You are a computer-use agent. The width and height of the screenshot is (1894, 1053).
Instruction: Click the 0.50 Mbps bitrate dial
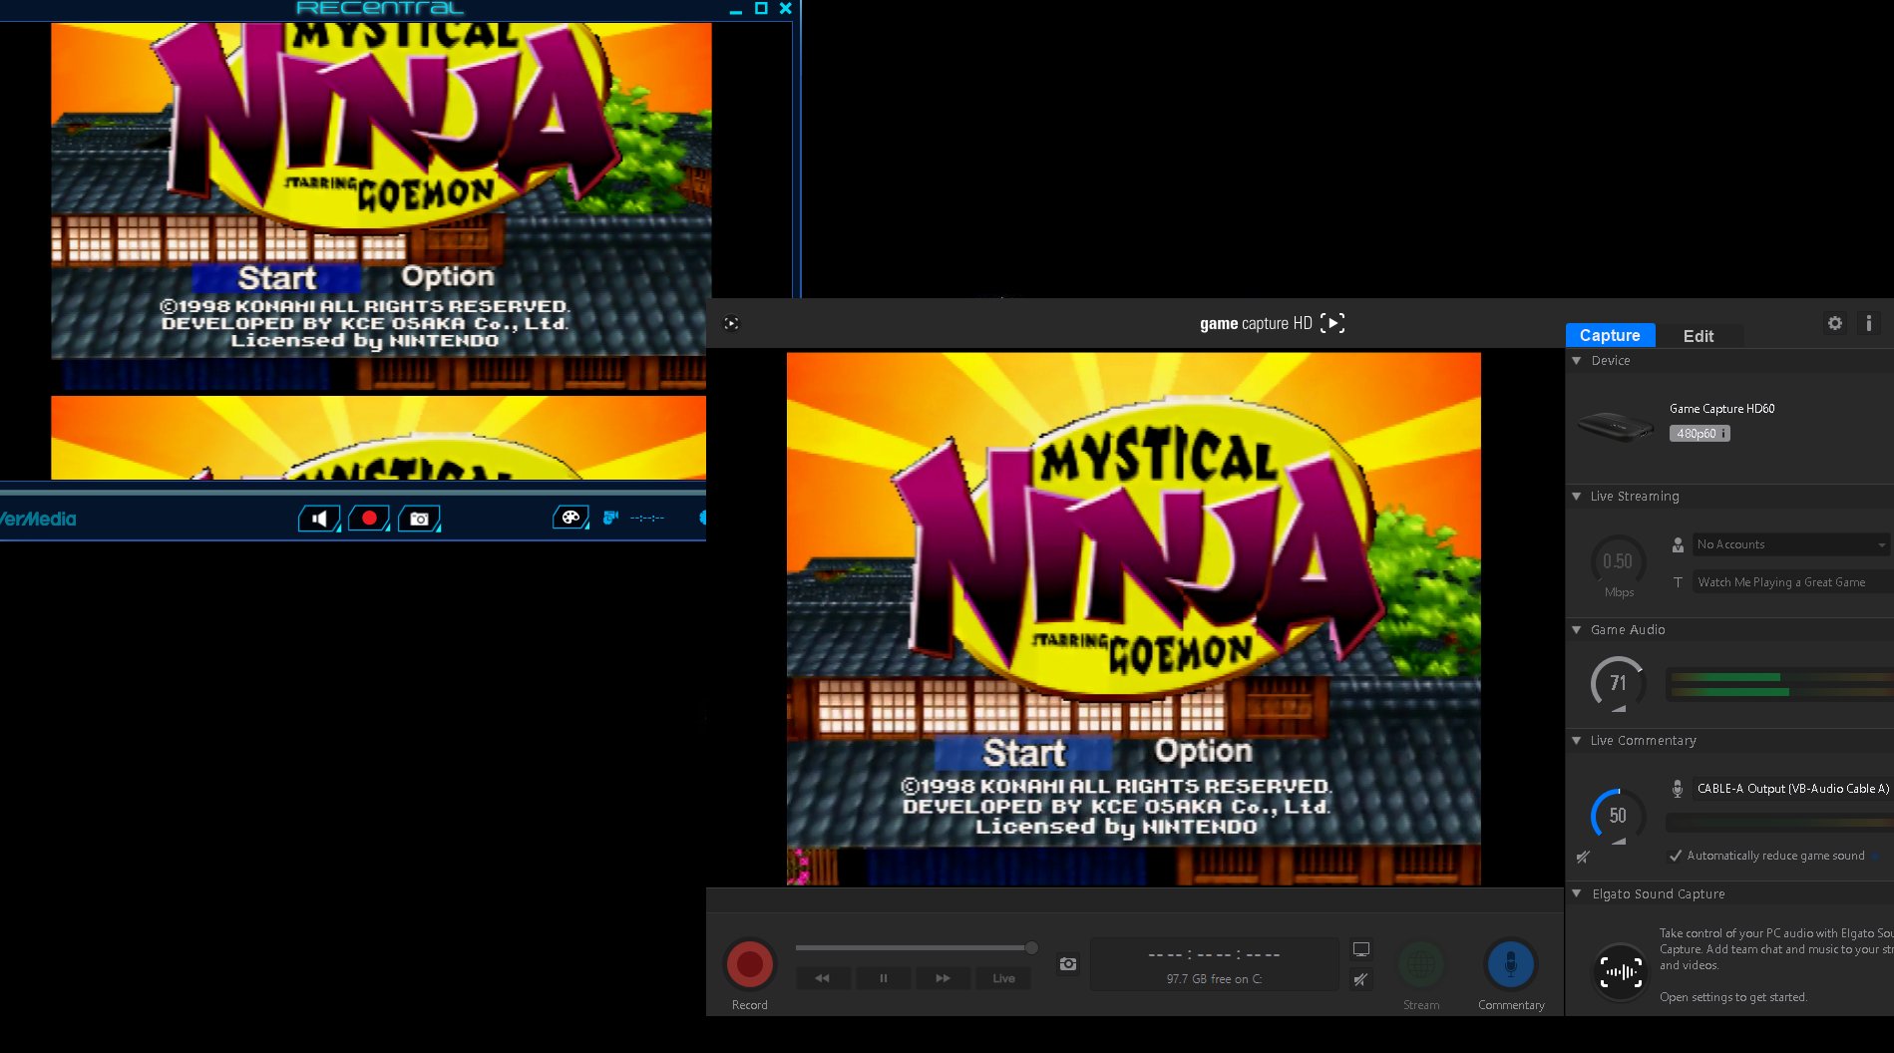click(x=1618, y=563)
